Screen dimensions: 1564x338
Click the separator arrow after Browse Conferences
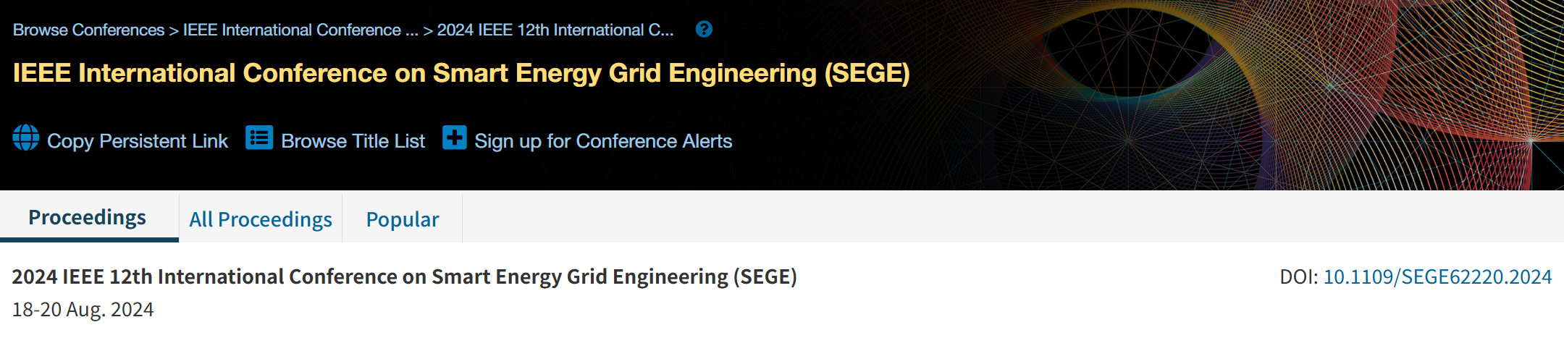pos(174,30)
